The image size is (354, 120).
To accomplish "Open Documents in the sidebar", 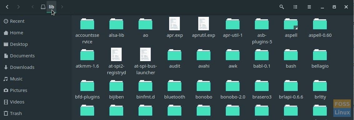I will (x=19, y=55).
